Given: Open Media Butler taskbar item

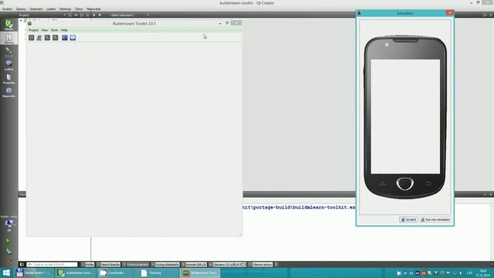Looking at the screenshot, I should click(x=34, y=273).
